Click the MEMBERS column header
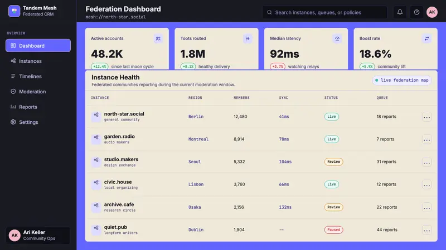This screenshot has height=250, width=446. 241,98
